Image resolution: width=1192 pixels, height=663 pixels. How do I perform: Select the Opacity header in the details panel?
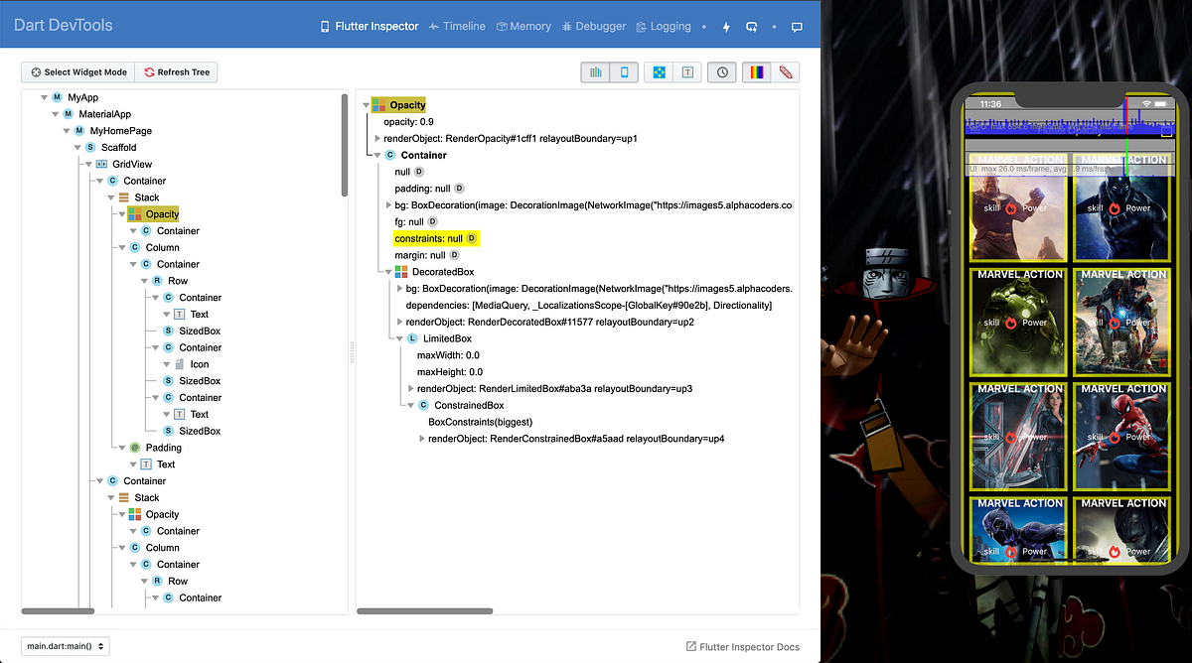point(399,105)
